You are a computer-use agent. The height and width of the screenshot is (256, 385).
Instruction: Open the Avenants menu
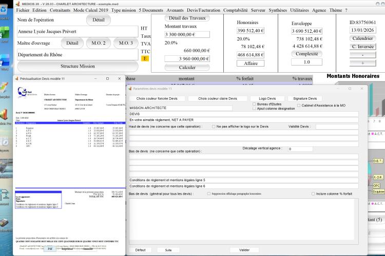pos(175,10)
